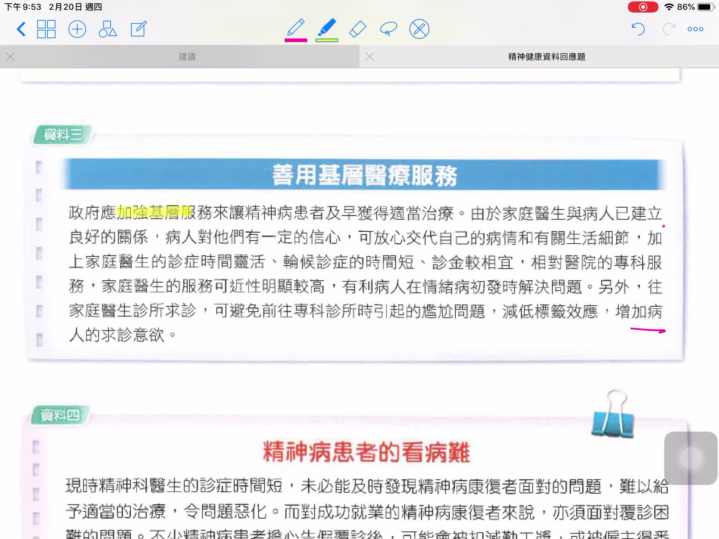The height and width of the screenshot is (539, 719).
Task: Select the lasso selection tool
Action: pyautogui.click(x=388, y=28)
